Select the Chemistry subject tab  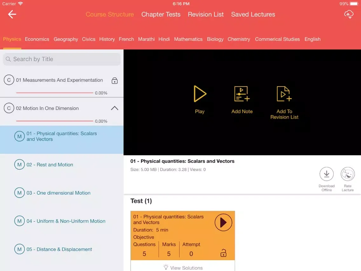point(239,39)
